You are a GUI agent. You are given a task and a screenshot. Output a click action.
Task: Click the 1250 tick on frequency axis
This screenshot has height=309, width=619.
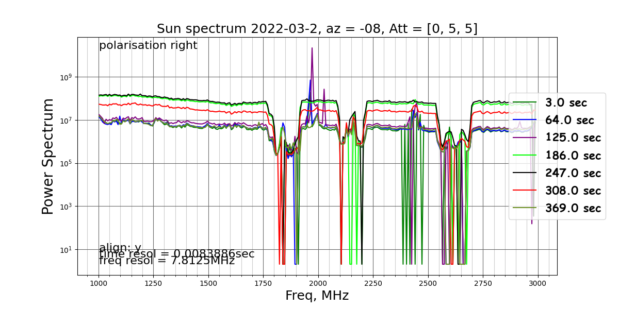(x=153, y=283)
